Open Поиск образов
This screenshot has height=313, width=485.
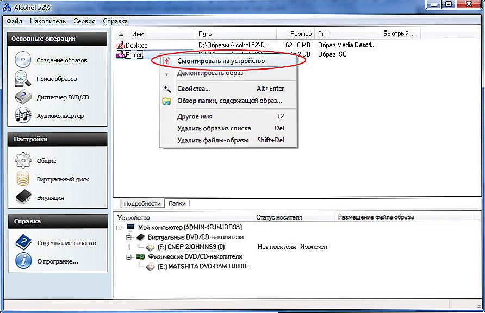(57, 79)
